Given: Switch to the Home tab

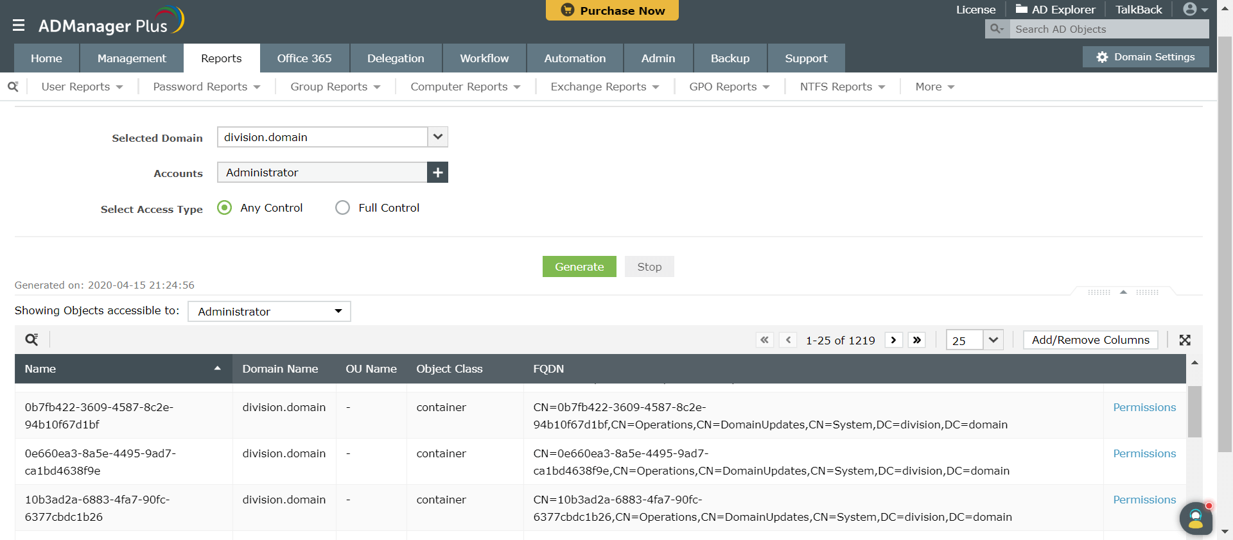Looking at the screenshot, I should 46,58.
